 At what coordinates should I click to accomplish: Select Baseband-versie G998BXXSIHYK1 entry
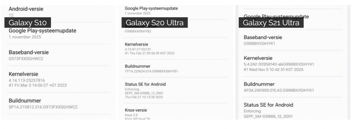tap(263, 40)
